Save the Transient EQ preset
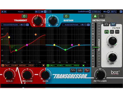The image size is (123, 111). pos(22,25)
